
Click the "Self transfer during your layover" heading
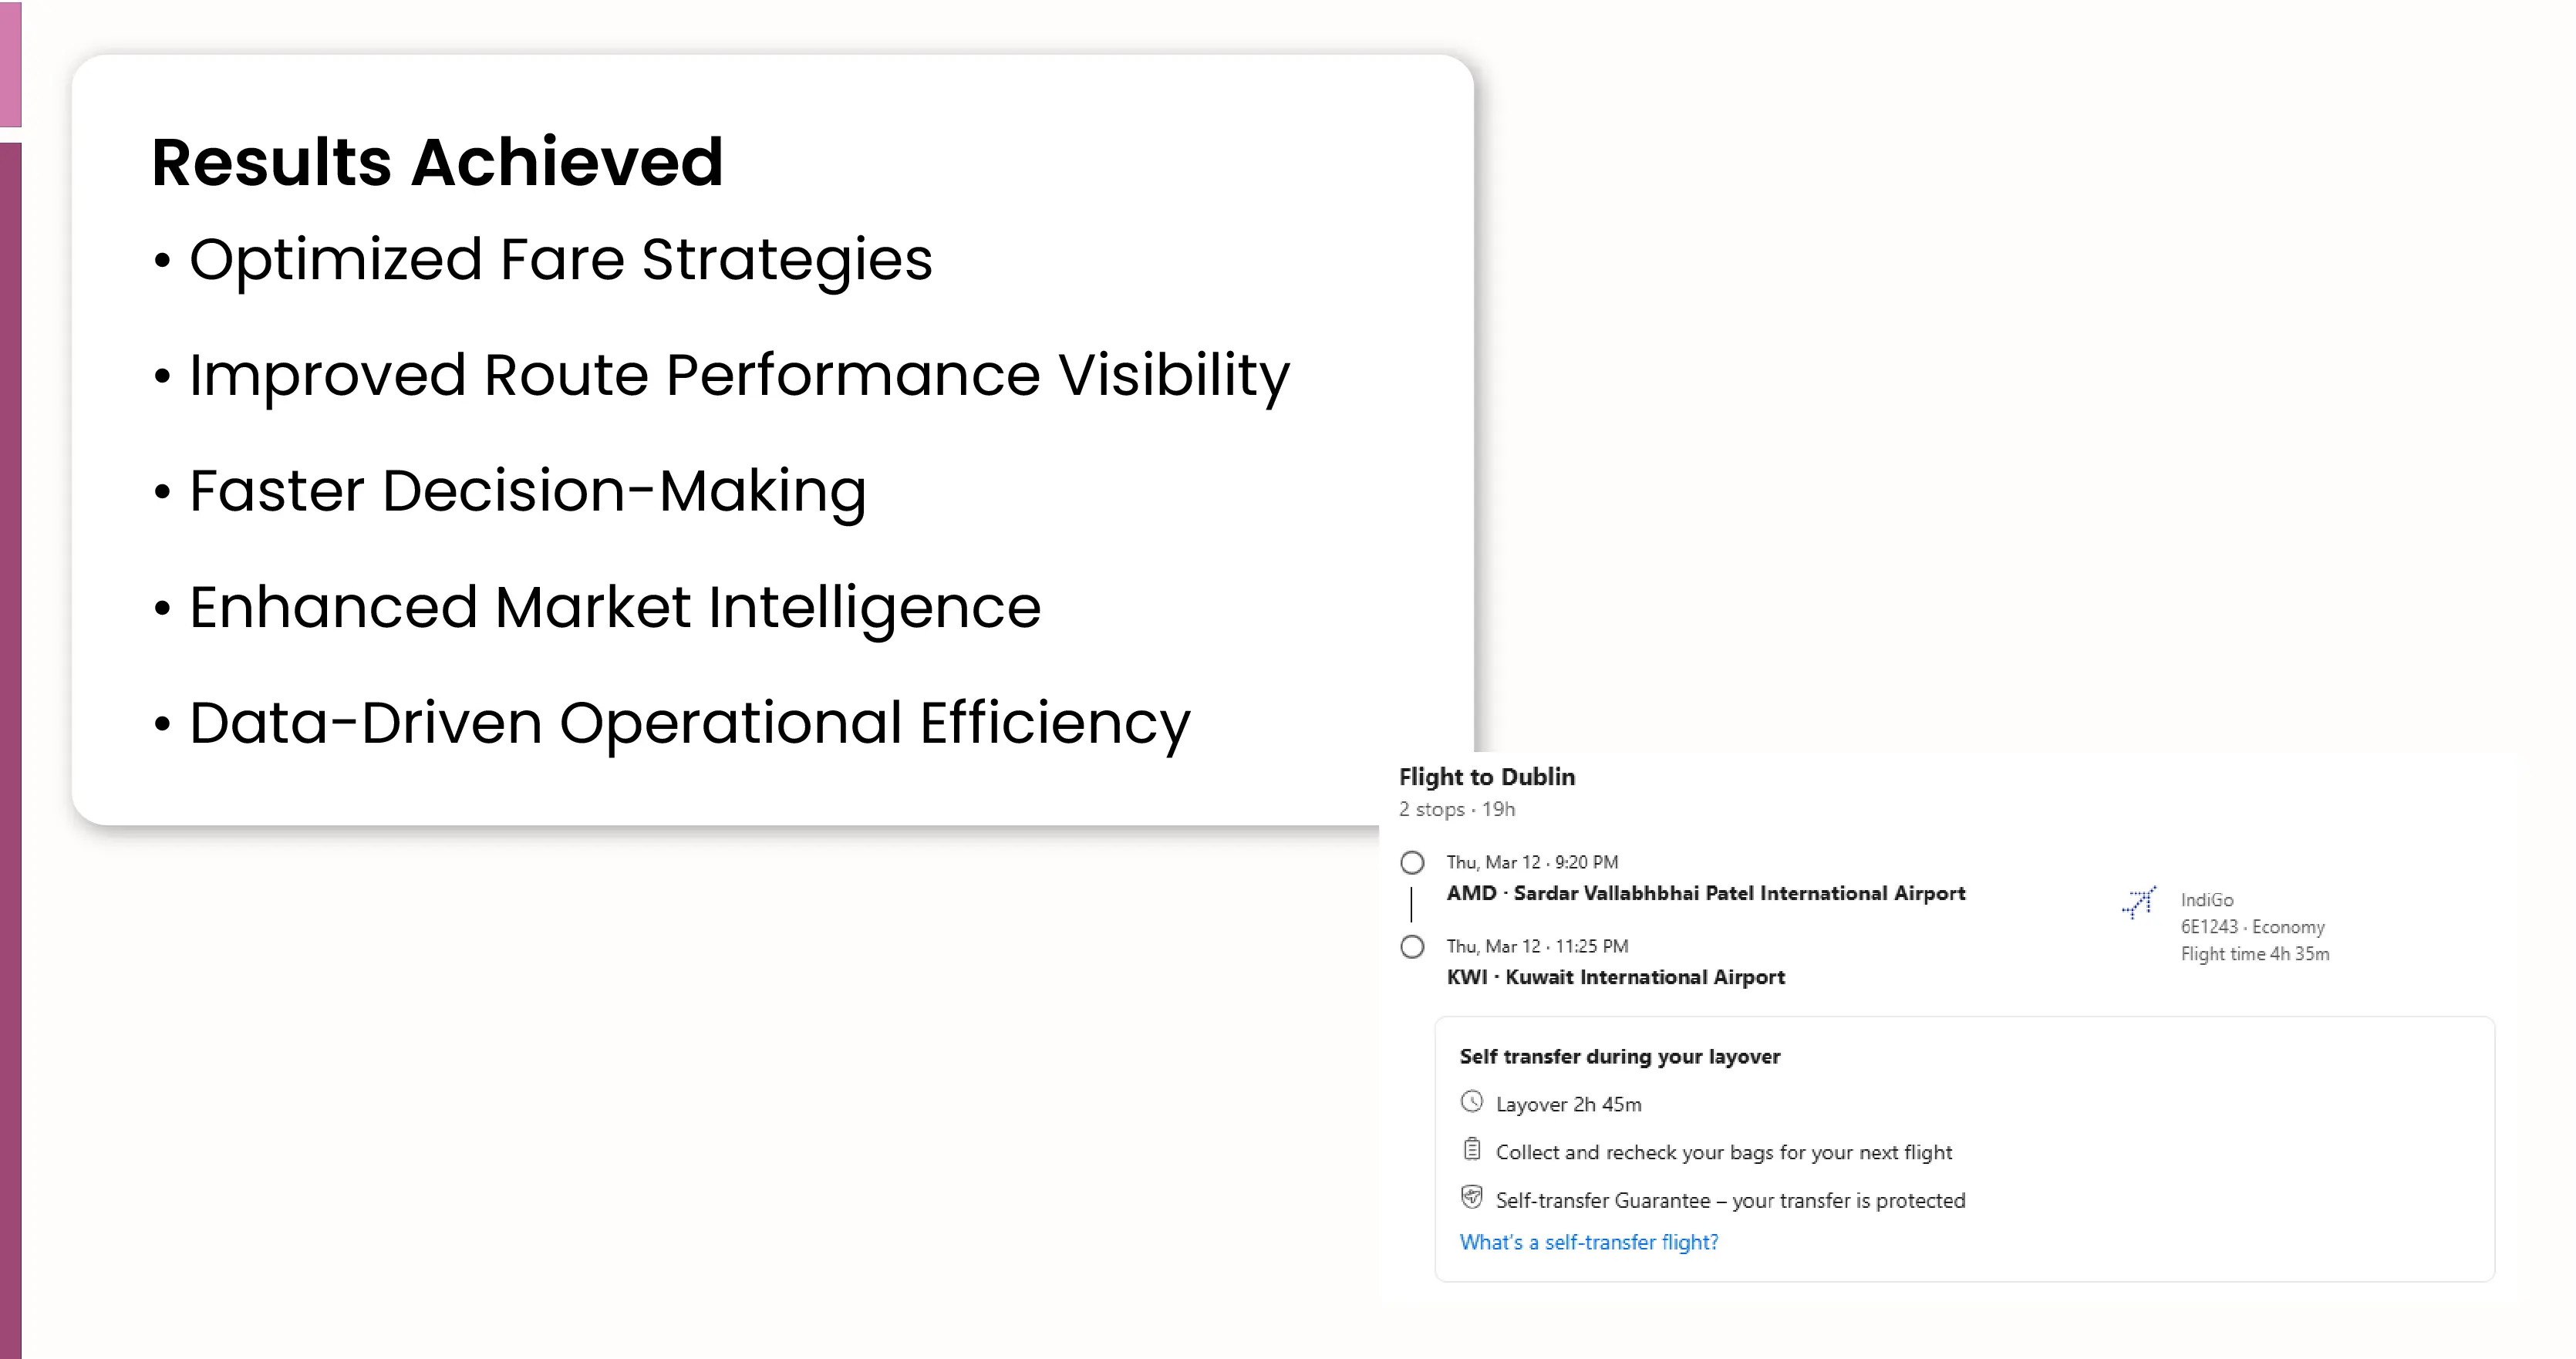(1619, 1056)
